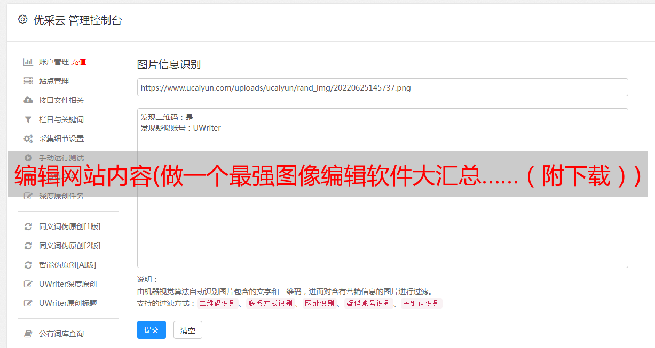Click the gears icon beside 采集细节设置
Image resolution: width=655 pixels, height=348 pixels.
(x=28, y=139)
